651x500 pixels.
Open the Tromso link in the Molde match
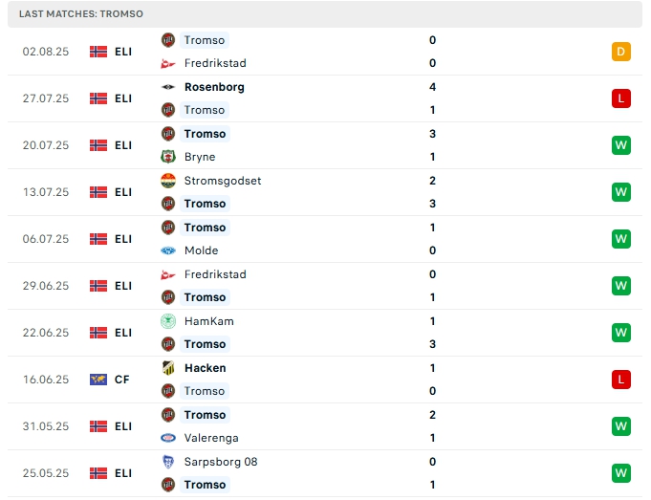coord(205,228)
